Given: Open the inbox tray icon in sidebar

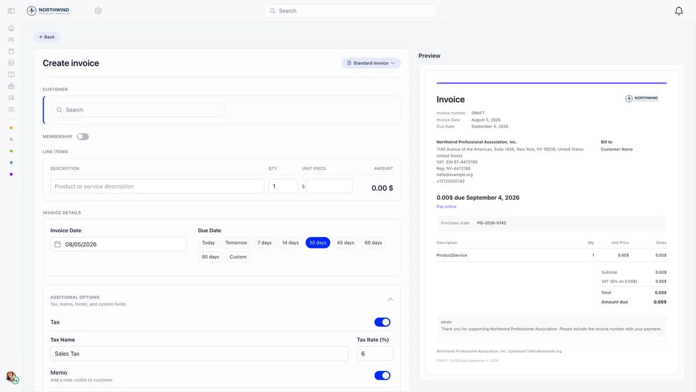Looking at the screenshot, I should click(x=11, y=86).
